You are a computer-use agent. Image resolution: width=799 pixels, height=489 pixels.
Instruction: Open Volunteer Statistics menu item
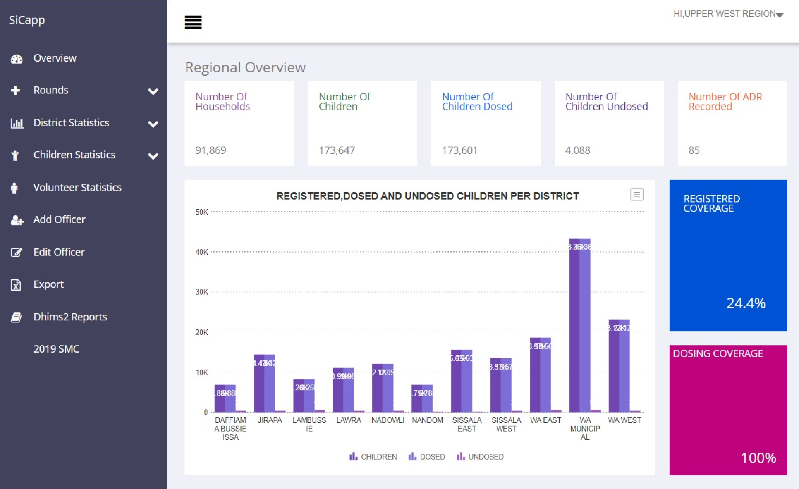click(x=77, y=187)
